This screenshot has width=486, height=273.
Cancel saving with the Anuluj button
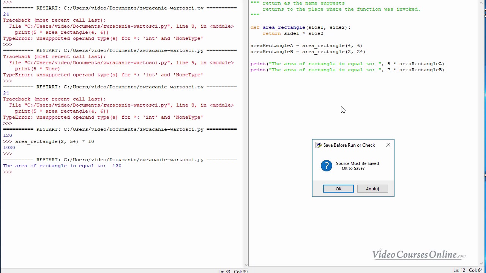point(372,189)
